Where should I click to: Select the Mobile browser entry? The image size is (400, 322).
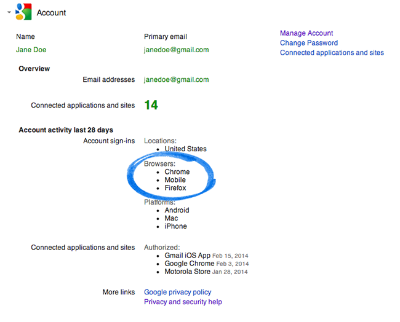[175, 180]
